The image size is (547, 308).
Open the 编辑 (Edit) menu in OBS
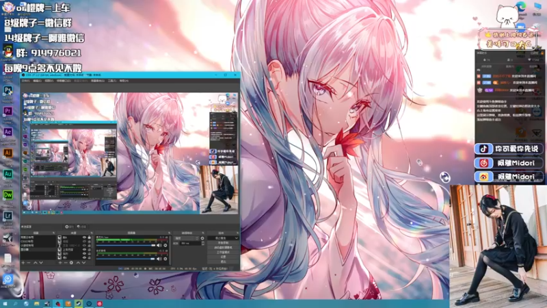pyautogui.click(x=38, y=81)
